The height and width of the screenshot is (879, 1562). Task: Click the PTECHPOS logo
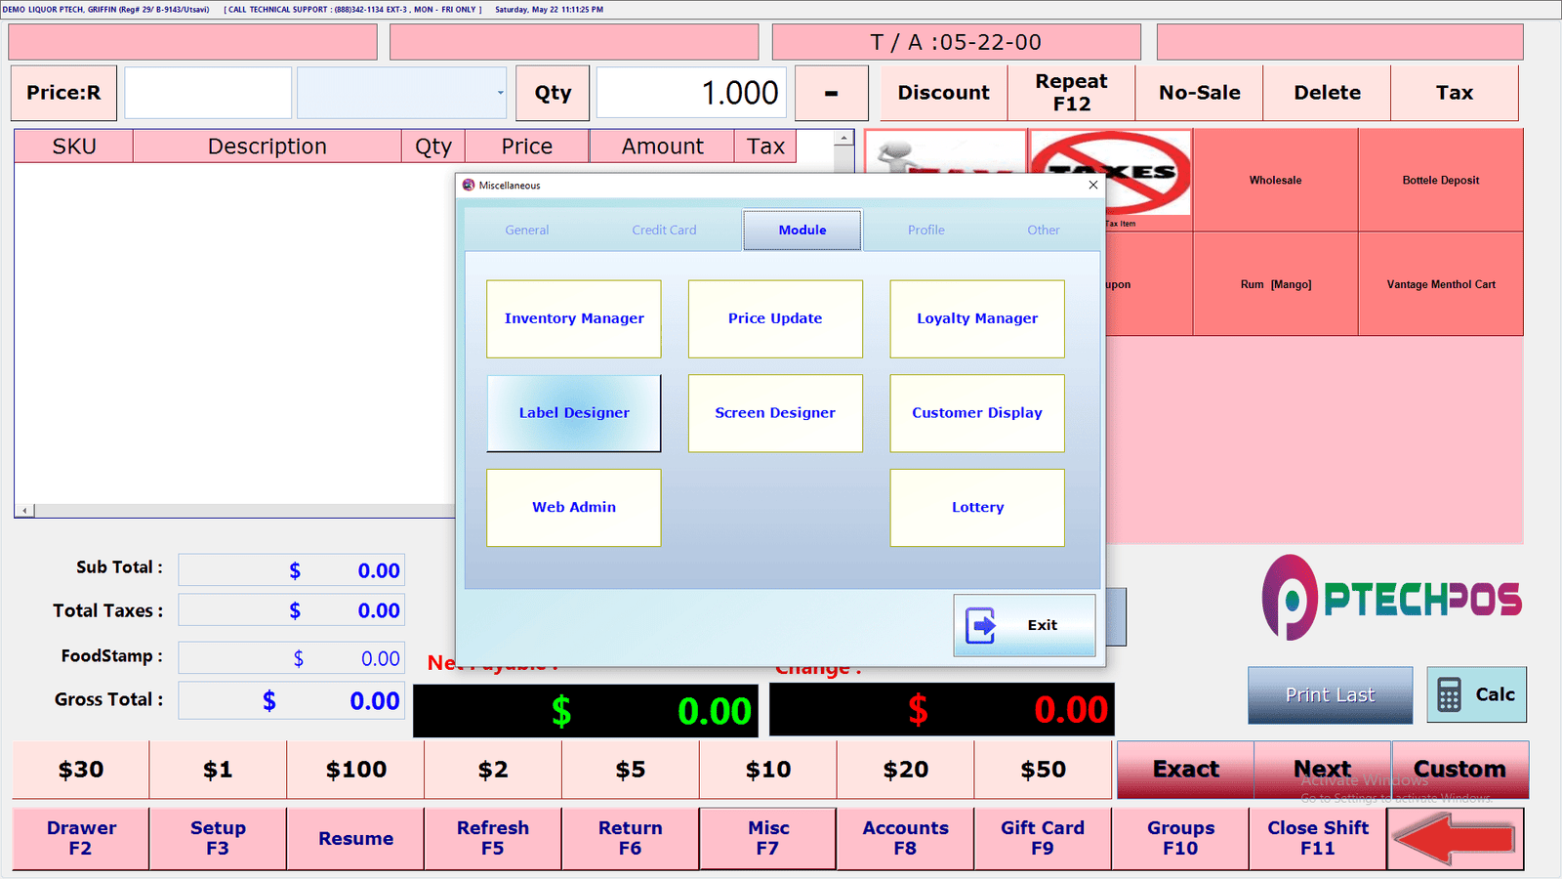pos(1391,598)
